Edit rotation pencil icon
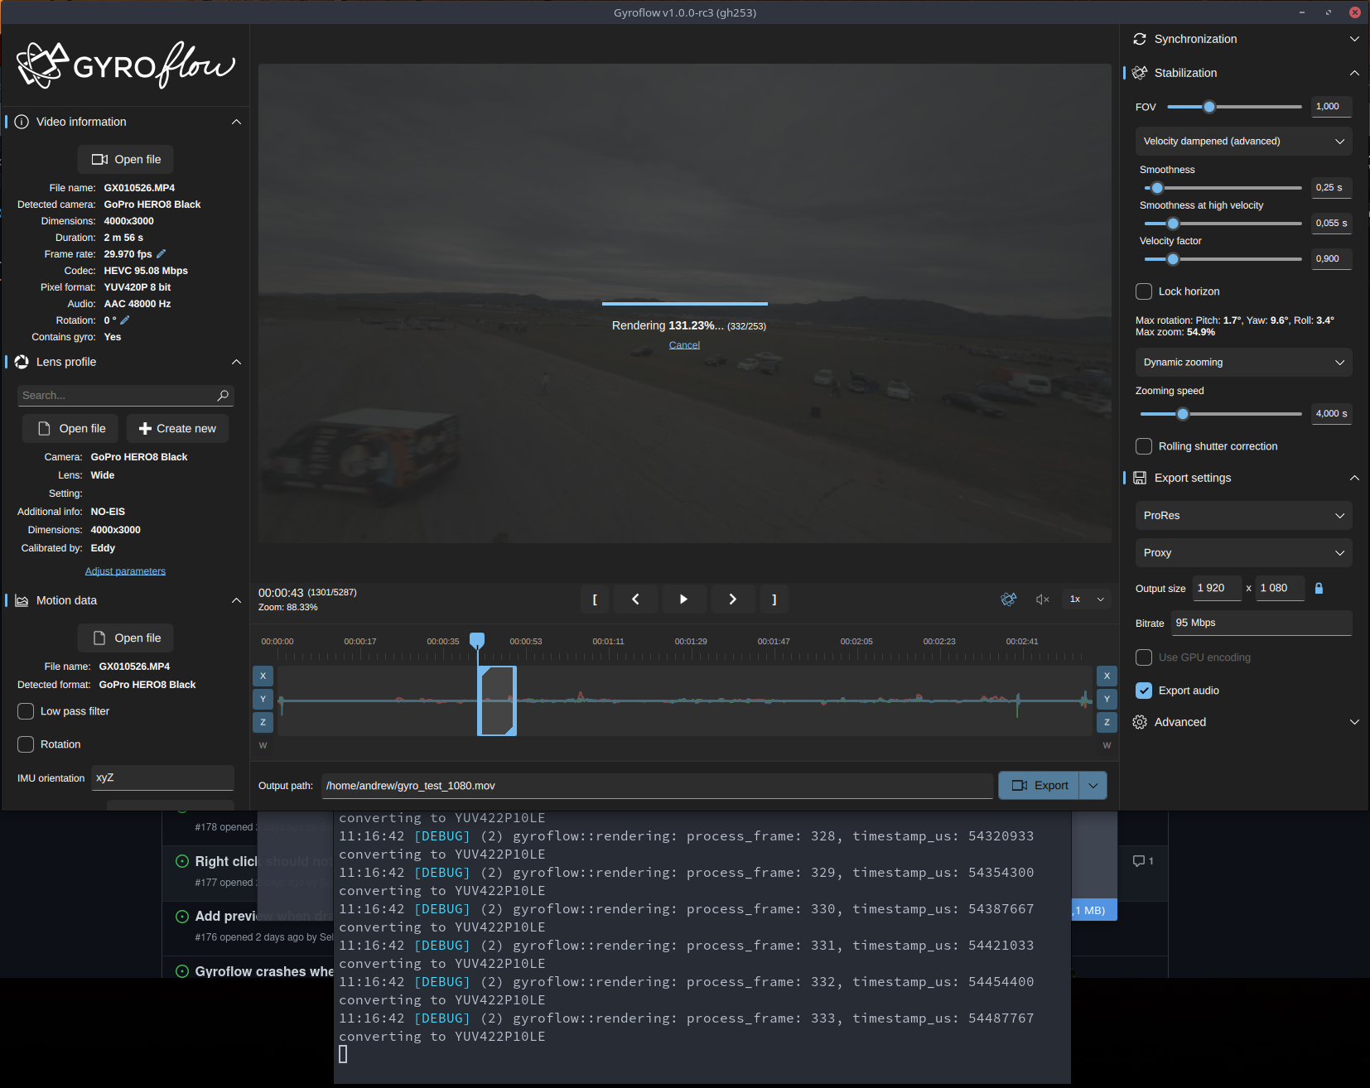The height and width of the screenshot is (1088, 1370). [125, 320]
